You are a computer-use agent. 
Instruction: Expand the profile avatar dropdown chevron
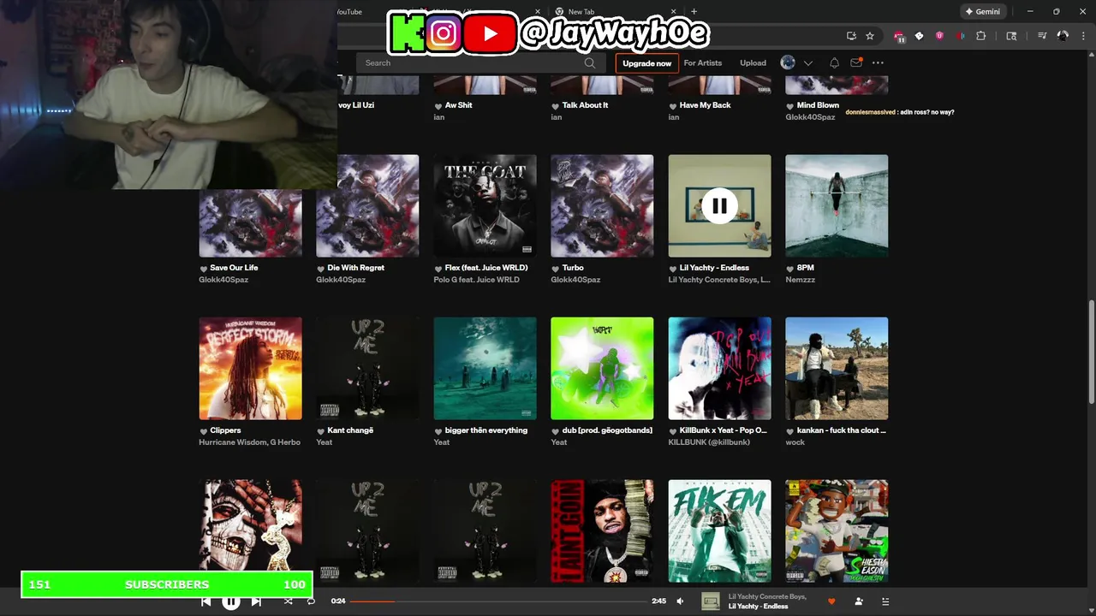coord(807,62)
